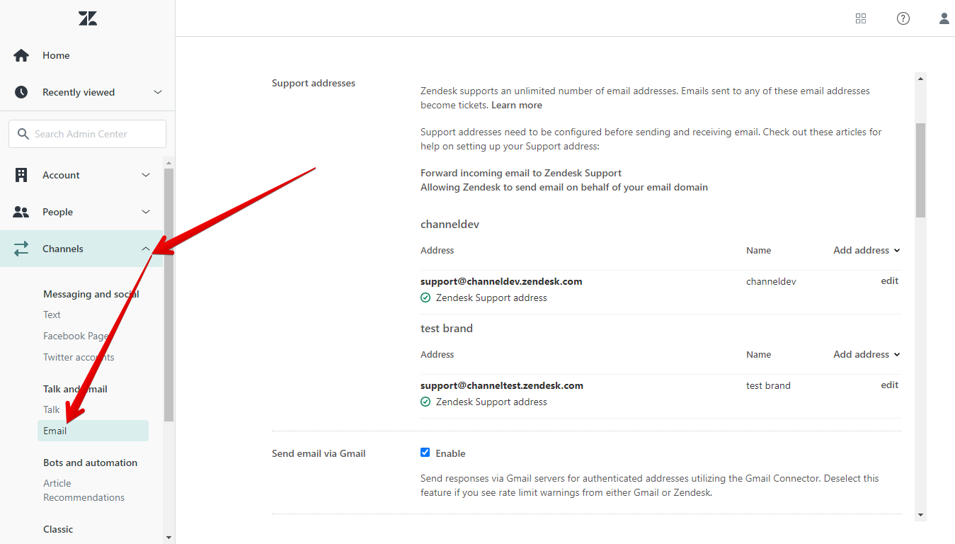Click the Messaging and social heading

[91, 294]
